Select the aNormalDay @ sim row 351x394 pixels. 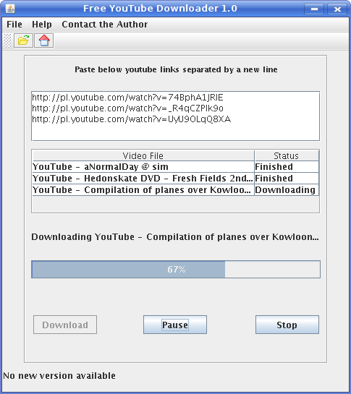[x=176, y=167]
